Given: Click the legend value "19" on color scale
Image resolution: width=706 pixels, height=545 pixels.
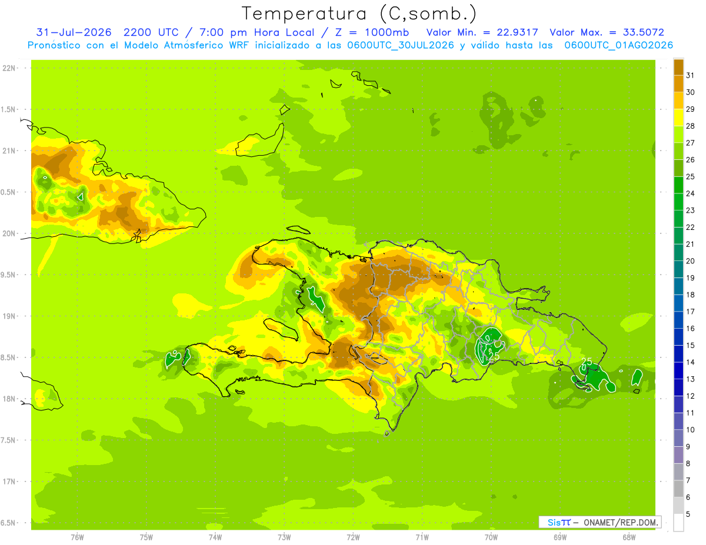Looking at the screenshot, I should click(690, 278).
